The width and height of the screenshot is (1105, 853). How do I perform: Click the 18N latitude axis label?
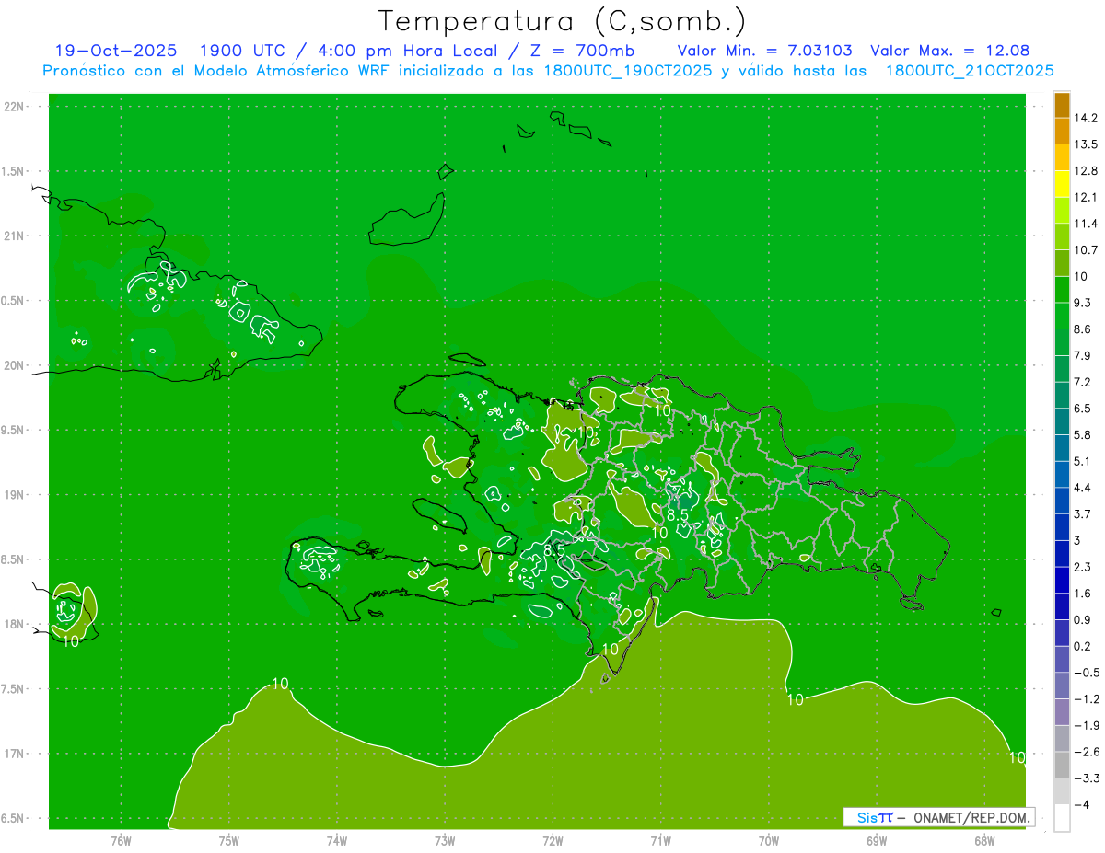click(x=15, y=624)
